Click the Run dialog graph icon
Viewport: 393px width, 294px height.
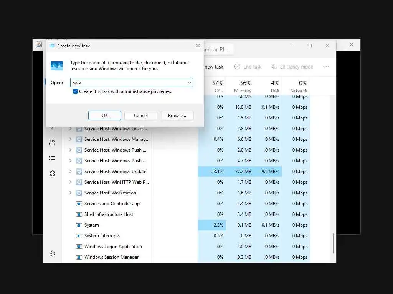pyautogui.click(x=57, y=66)
